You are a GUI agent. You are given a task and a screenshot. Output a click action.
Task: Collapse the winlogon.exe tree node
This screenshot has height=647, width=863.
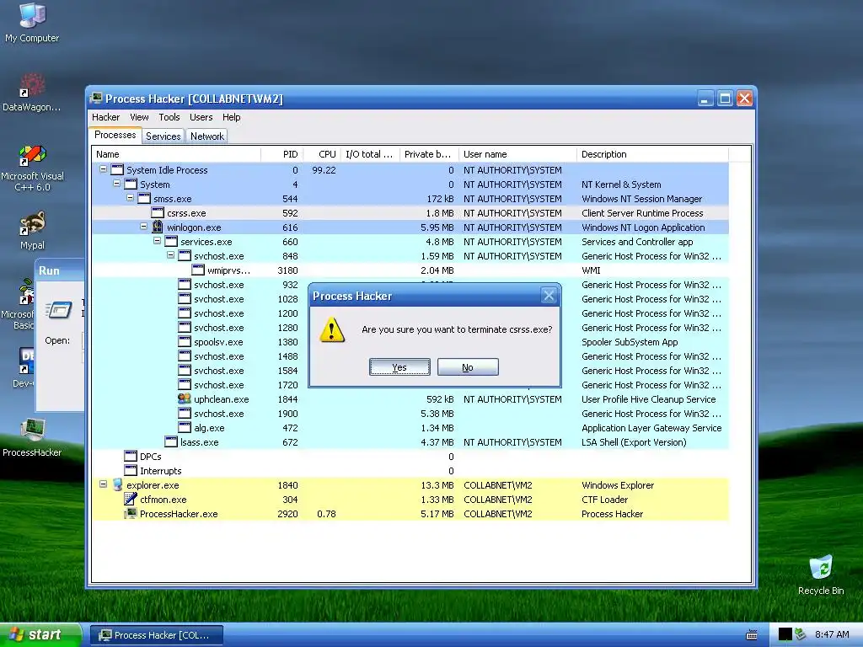(143, 227)
